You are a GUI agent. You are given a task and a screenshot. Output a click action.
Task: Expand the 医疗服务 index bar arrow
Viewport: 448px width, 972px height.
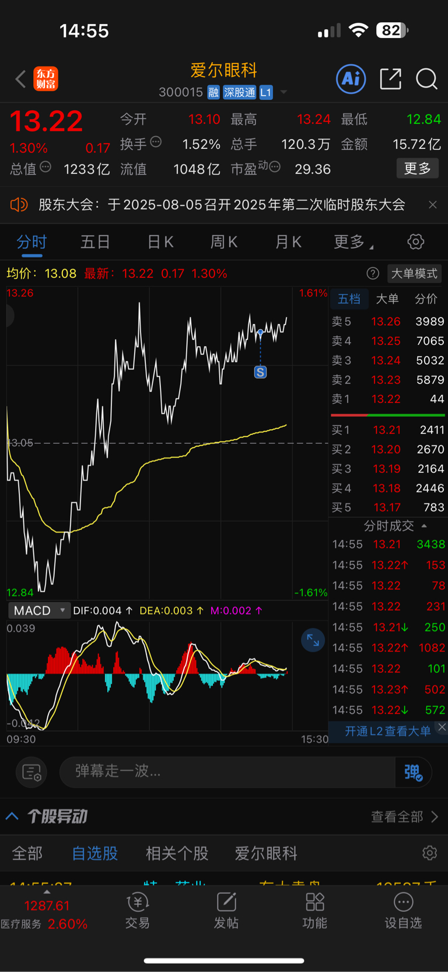47,892
